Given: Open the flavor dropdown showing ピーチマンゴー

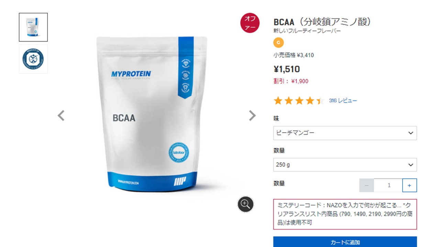Looking at the screenshot, I should coord(345,133).
